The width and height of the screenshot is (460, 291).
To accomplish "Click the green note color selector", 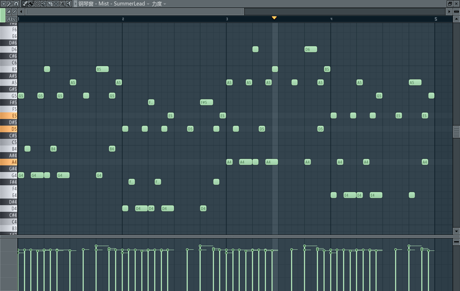I will pyautogui.click(x=3, y=15).
